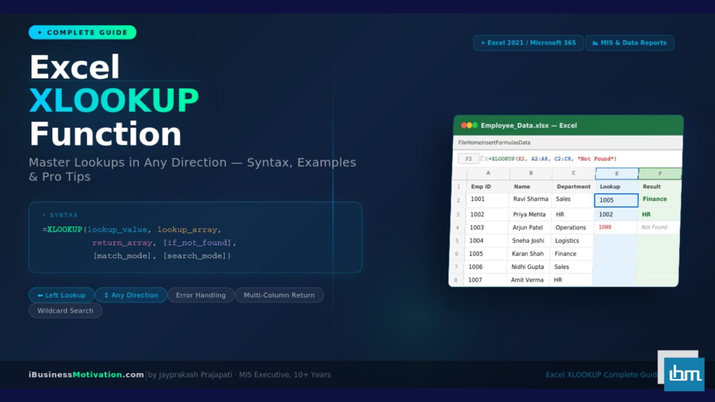The image size is (715, 402).
Task: Select the Home menu item
Action: (474, 142)
